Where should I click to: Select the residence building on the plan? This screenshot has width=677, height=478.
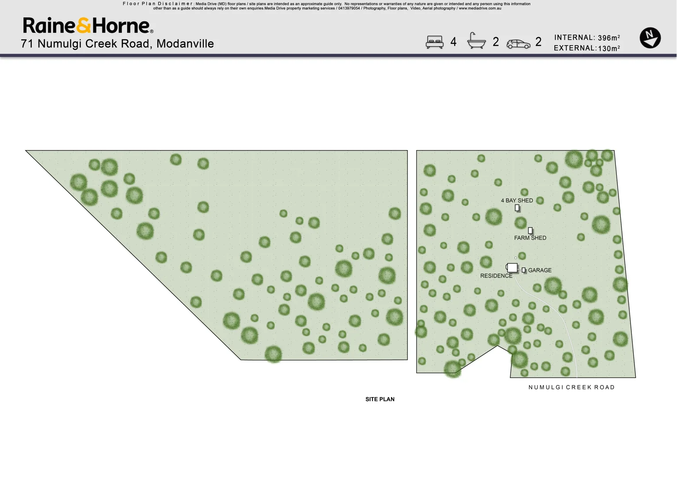click(512, 268)
